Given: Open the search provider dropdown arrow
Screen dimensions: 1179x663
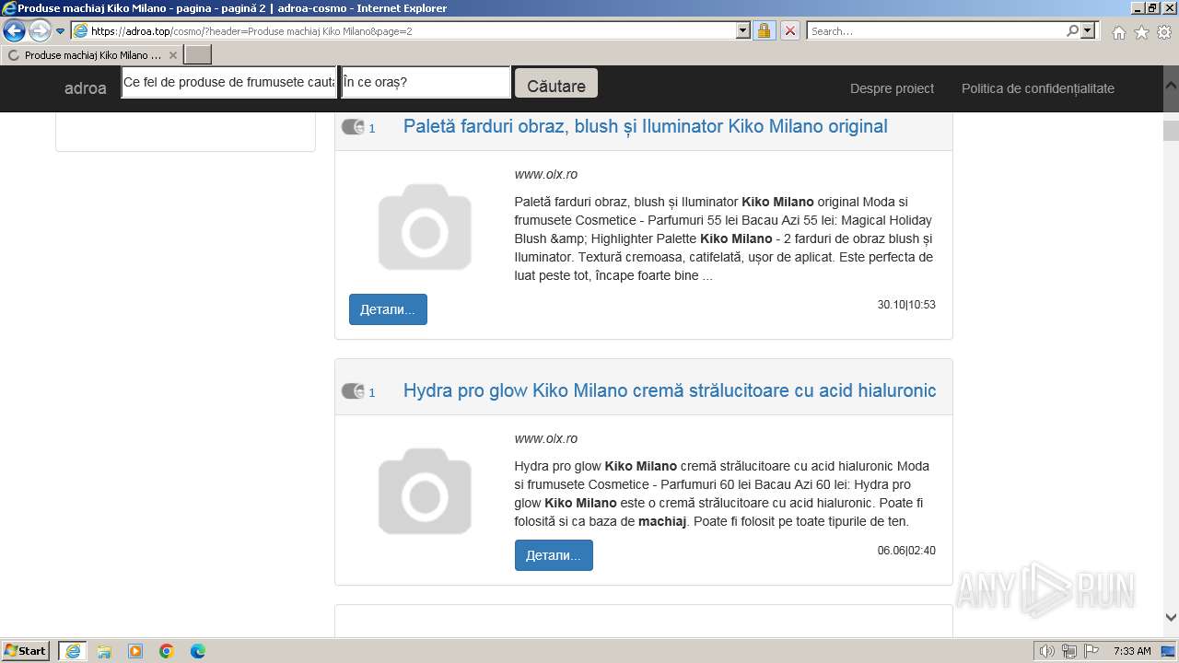Looking at the screenshot, I should click(x=1089, y=30).
